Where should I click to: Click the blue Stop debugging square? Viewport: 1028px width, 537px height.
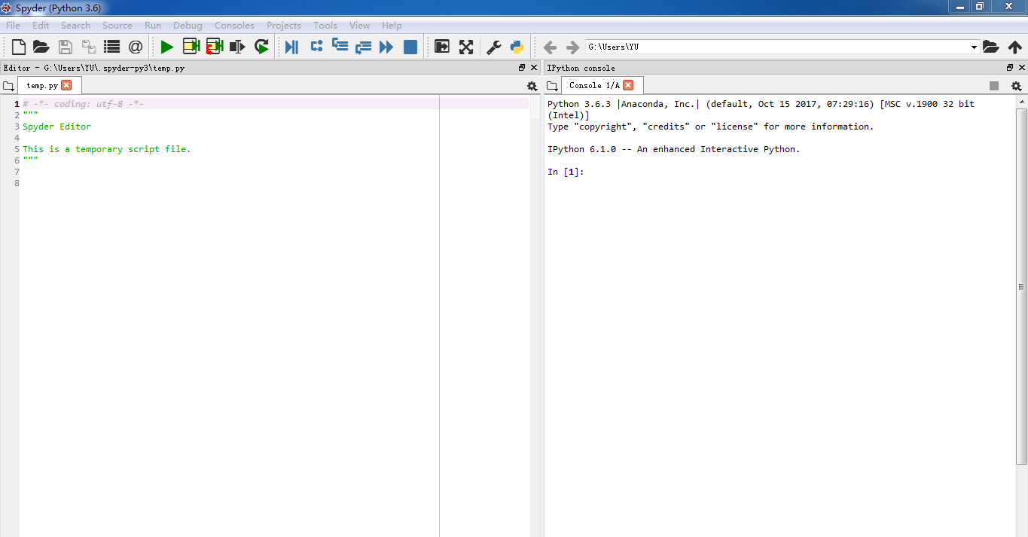pos(410,47)
